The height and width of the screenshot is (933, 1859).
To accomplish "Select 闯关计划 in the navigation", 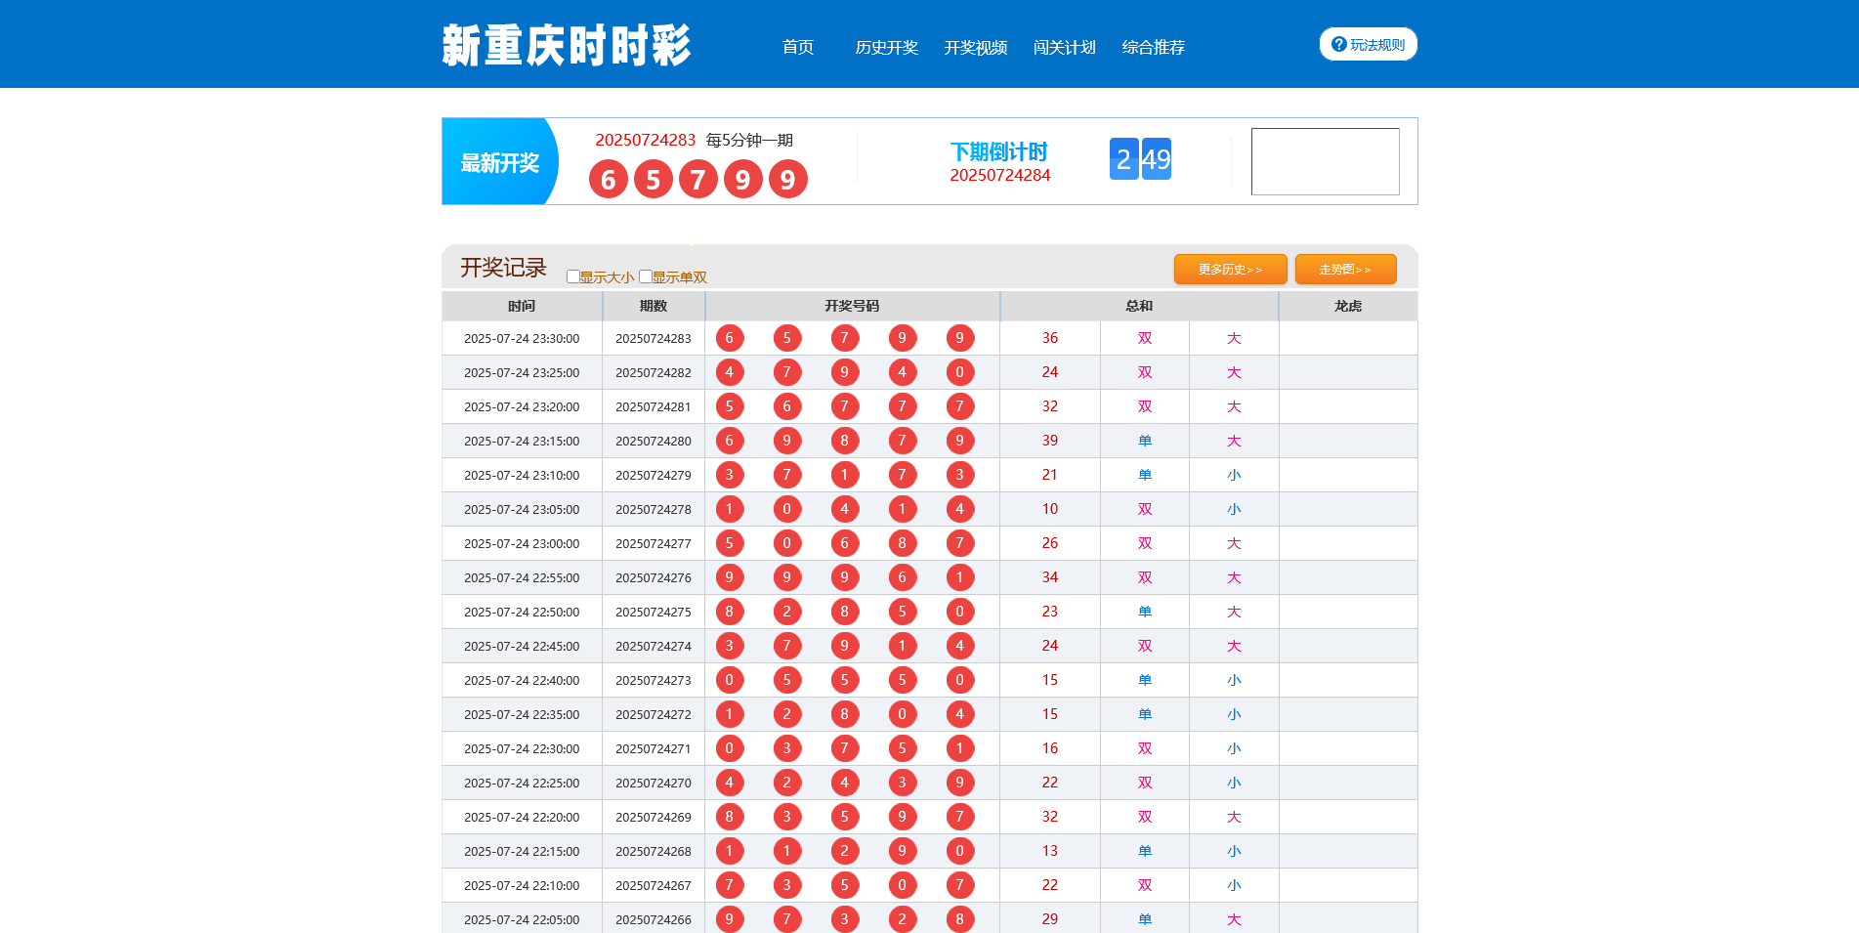I will coord(1065,47).
